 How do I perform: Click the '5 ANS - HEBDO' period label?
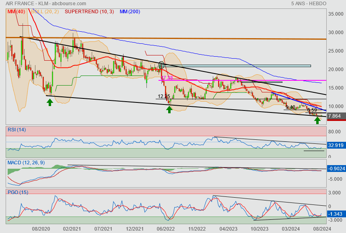click(x=309, y=4)
